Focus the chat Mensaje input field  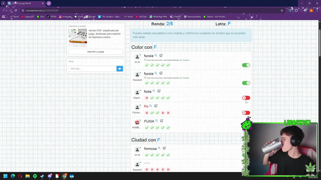[92, 69]
